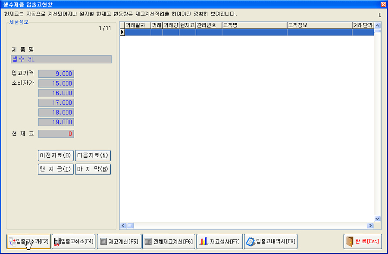Click the 제품명 field showing 생수 3L
The height and width of the screenshot is (254, 388).
coord(61,59)
